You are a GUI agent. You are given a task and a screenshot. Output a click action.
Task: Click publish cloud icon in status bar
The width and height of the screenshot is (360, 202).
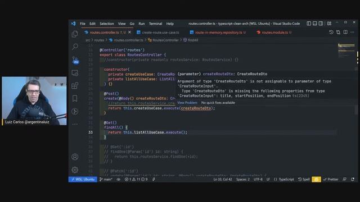119,180
